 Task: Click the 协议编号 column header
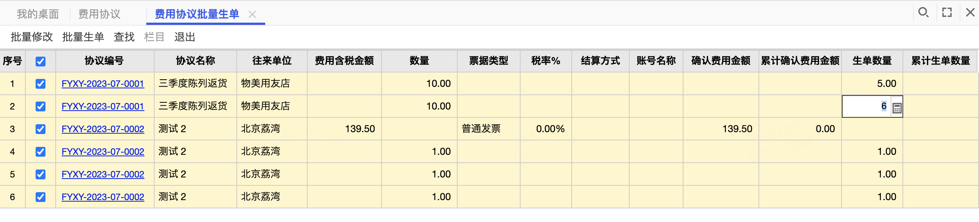pyautogui.click(x=105, y=61)
